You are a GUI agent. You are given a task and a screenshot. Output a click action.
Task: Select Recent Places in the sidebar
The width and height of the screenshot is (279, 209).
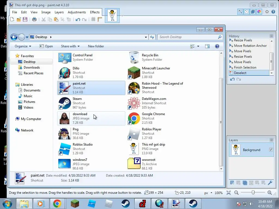click(34, 73)
